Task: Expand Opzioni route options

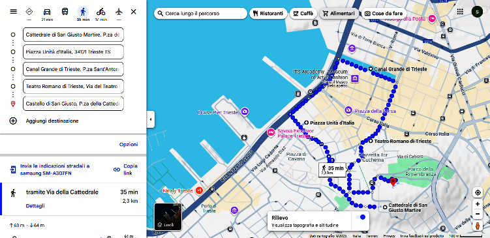Action: click(x=129, y=144)
